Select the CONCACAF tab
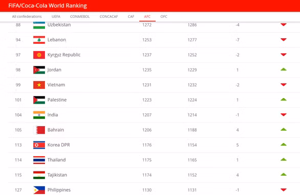 [x=109, y=17]
